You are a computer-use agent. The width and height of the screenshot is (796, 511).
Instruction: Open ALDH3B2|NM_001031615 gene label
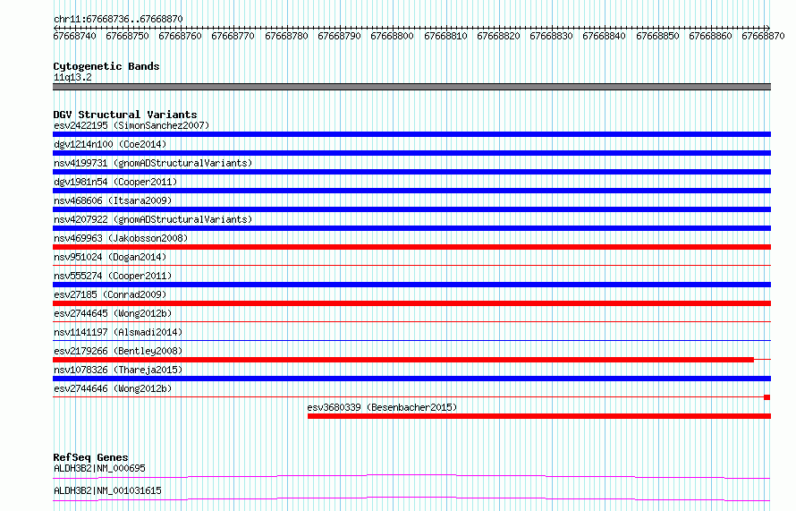pos(107,490)
